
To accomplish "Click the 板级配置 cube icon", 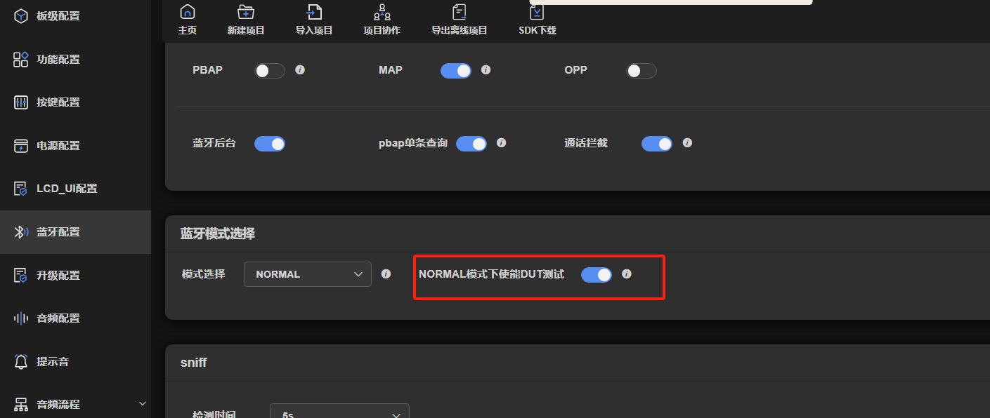I will [21, 16].
